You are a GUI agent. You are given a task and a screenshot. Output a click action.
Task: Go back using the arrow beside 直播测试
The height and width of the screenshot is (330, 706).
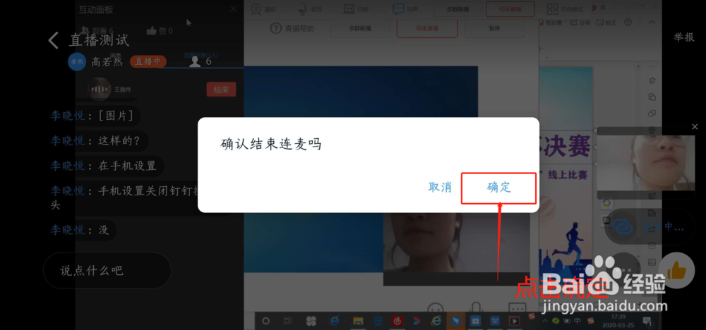pos(53,40)
